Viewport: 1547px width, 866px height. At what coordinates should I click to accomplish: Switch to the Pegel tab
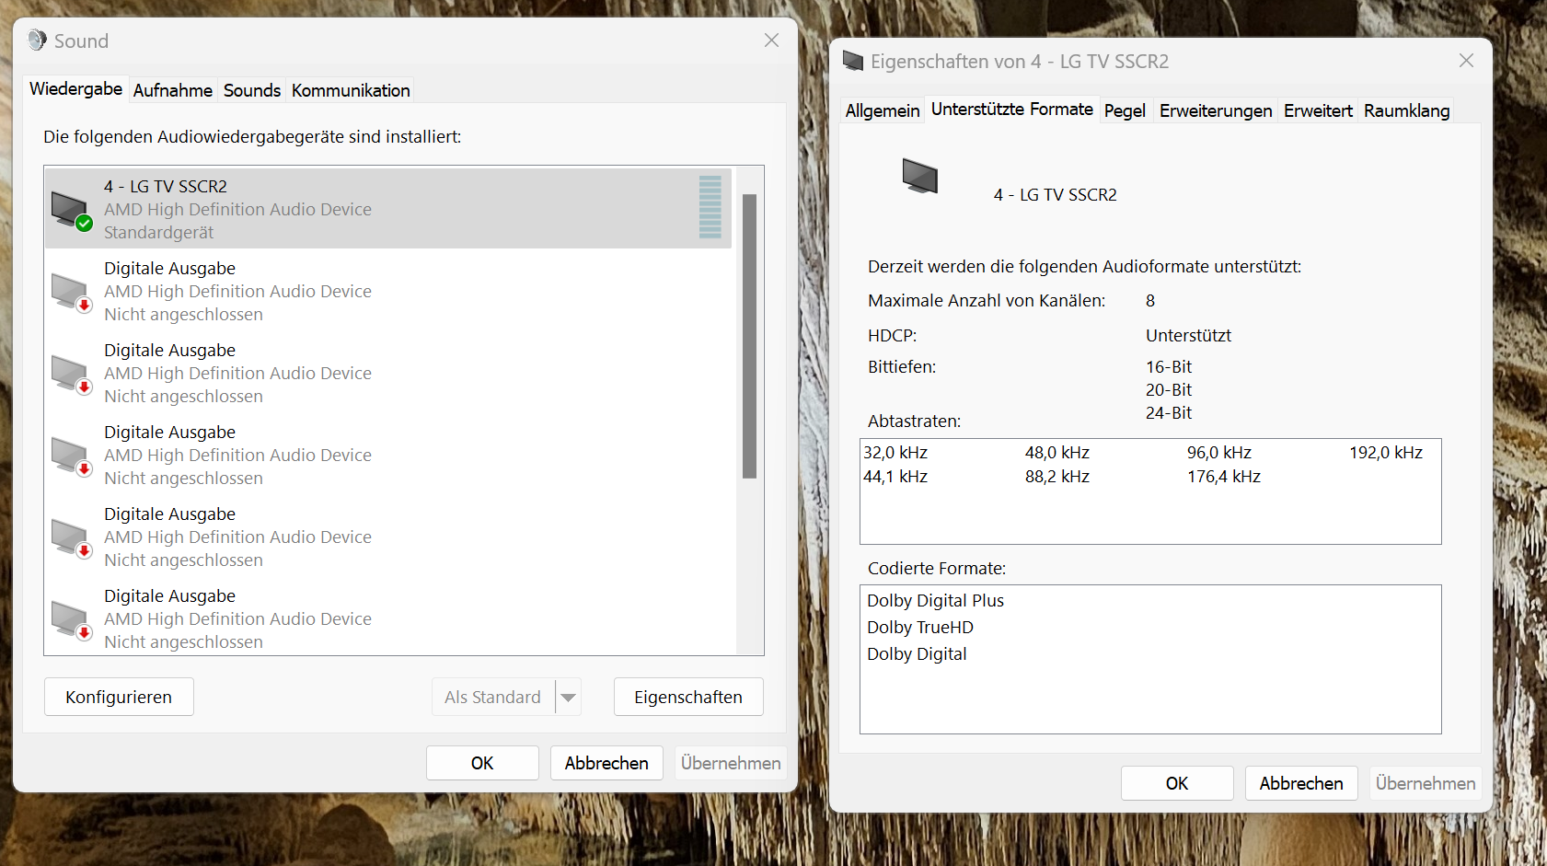1126,110
